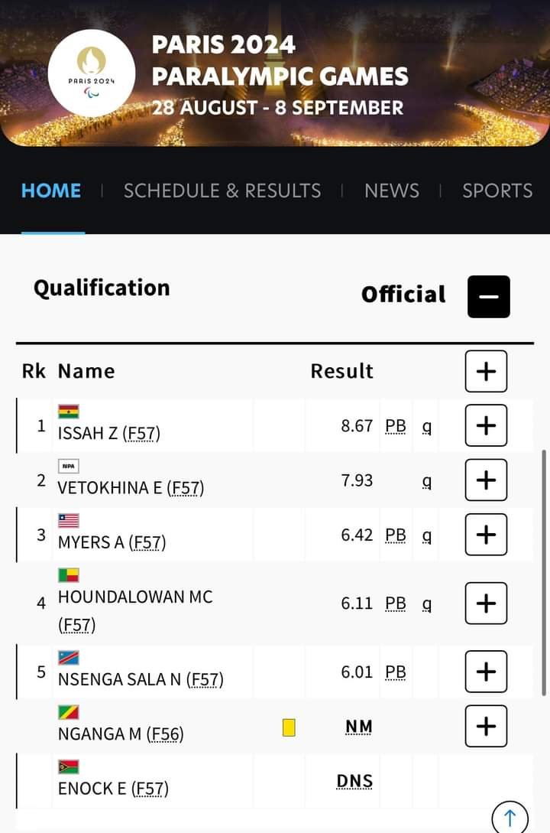Go to Schedule & Results tab
Viewport: 550px width, 833px height.
pos(222,190)
